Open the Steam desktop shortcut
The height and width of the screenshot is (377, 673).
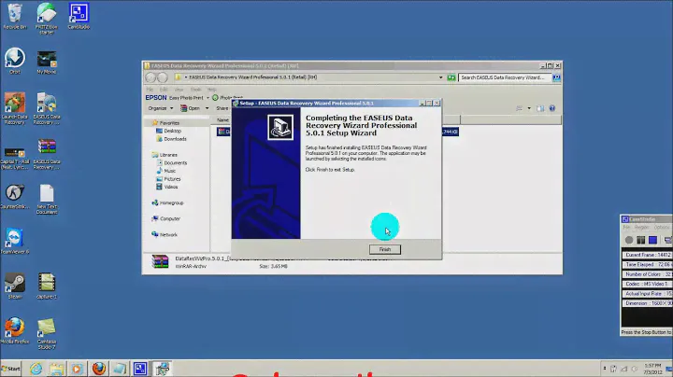15,283
